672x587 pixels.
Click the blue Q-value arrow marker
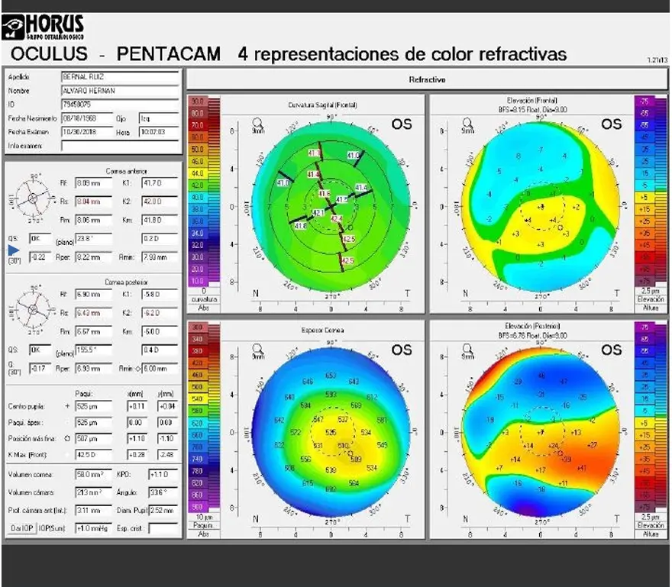pos(11,249)
